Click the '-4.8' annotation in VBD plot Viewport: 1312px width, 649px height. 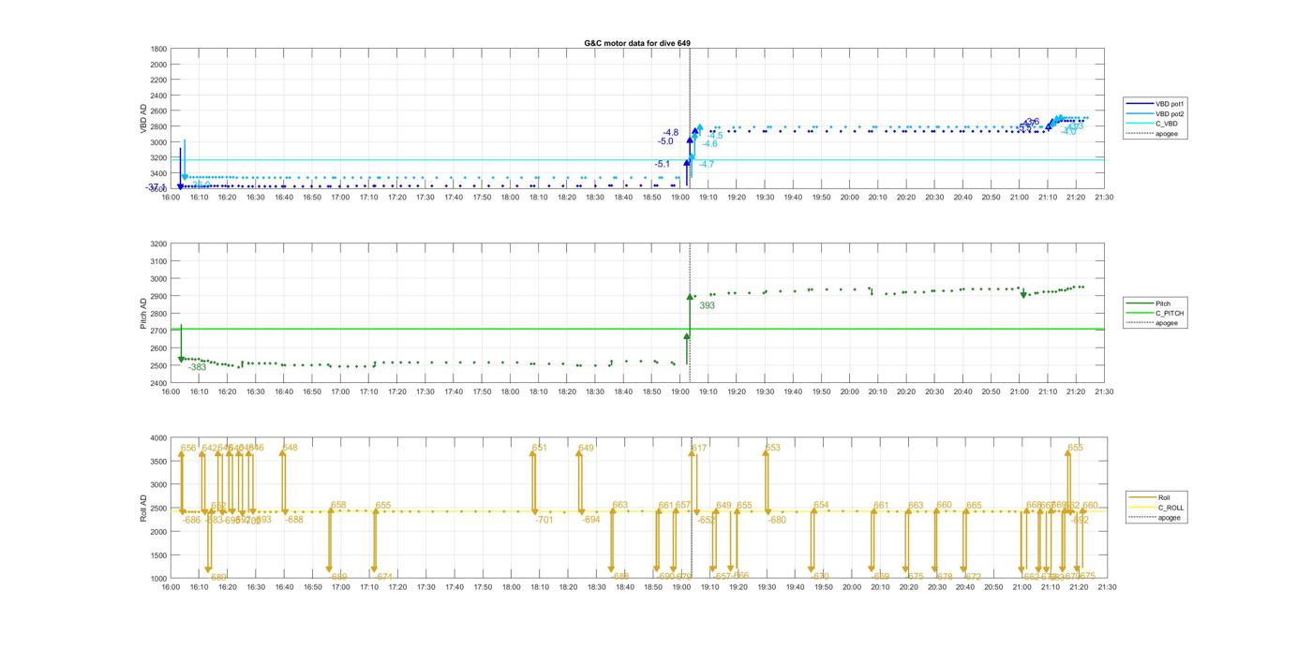(670, 133)
